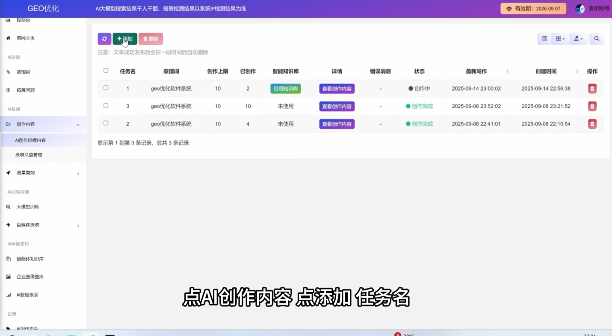This screenshot has width=612, height=336.
Task: Sort table by 最新写作 column header
Action: [476, 71]
